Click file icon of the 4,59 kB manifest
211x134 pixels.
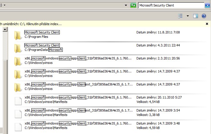(x=18, y=125)
